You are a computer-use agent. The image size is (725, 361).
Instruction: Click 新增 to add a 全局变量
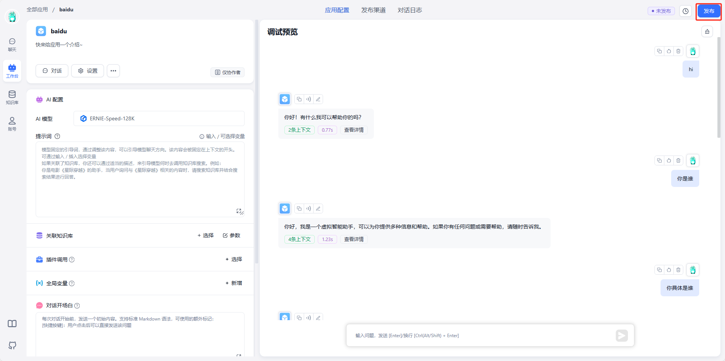coord(234,283)
